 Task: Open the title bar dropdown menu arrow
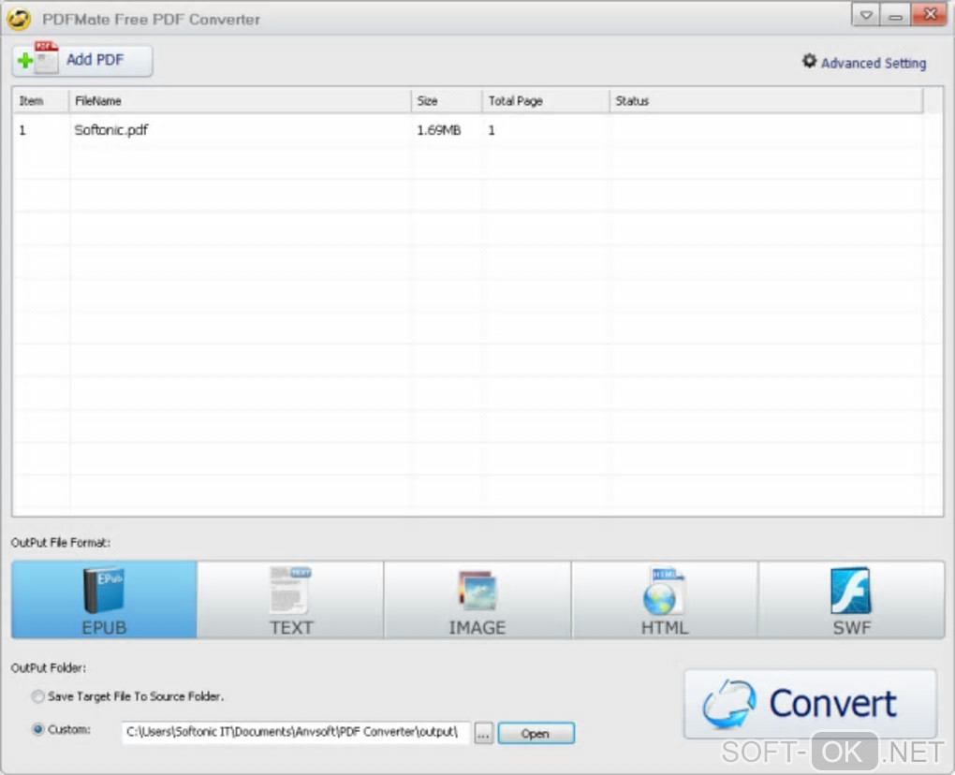click(x=865, y=15)
